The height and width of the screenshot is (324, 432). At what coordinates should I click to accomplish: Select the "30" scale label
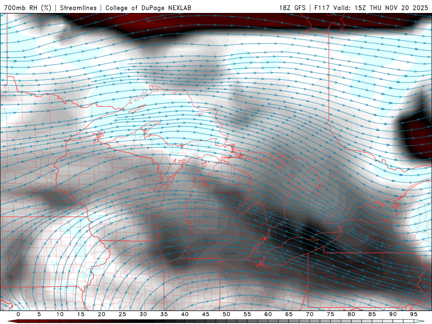click(143, 314)
